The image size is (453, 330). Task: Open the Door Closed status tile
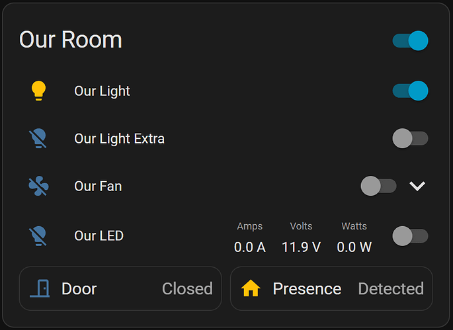(120, 288)
